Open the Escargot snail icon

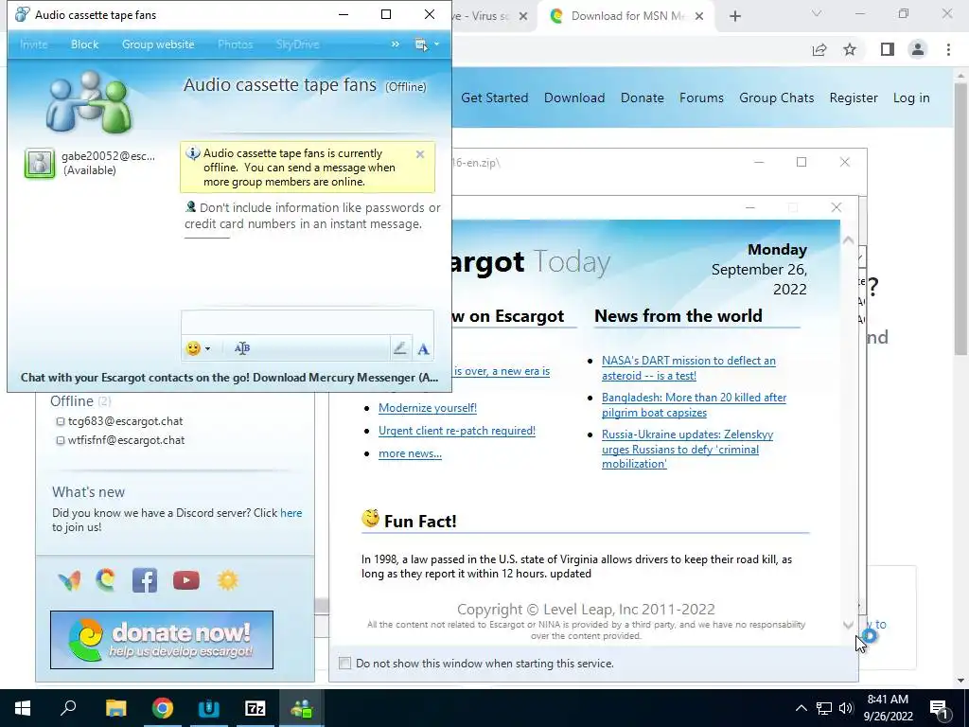pyautogui.click(x=106, y=580)
